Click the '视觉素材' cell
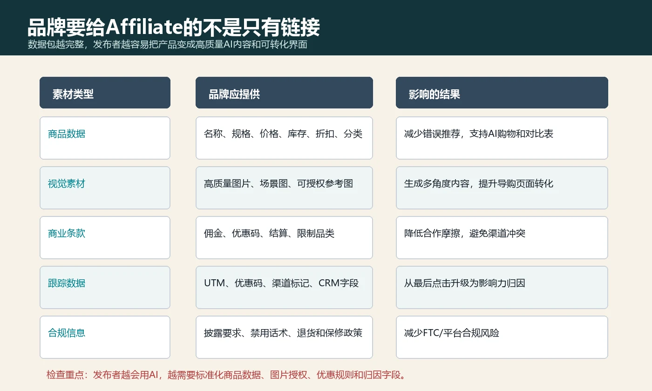Viewport: 652px width, 391px height. coord(105,188)
